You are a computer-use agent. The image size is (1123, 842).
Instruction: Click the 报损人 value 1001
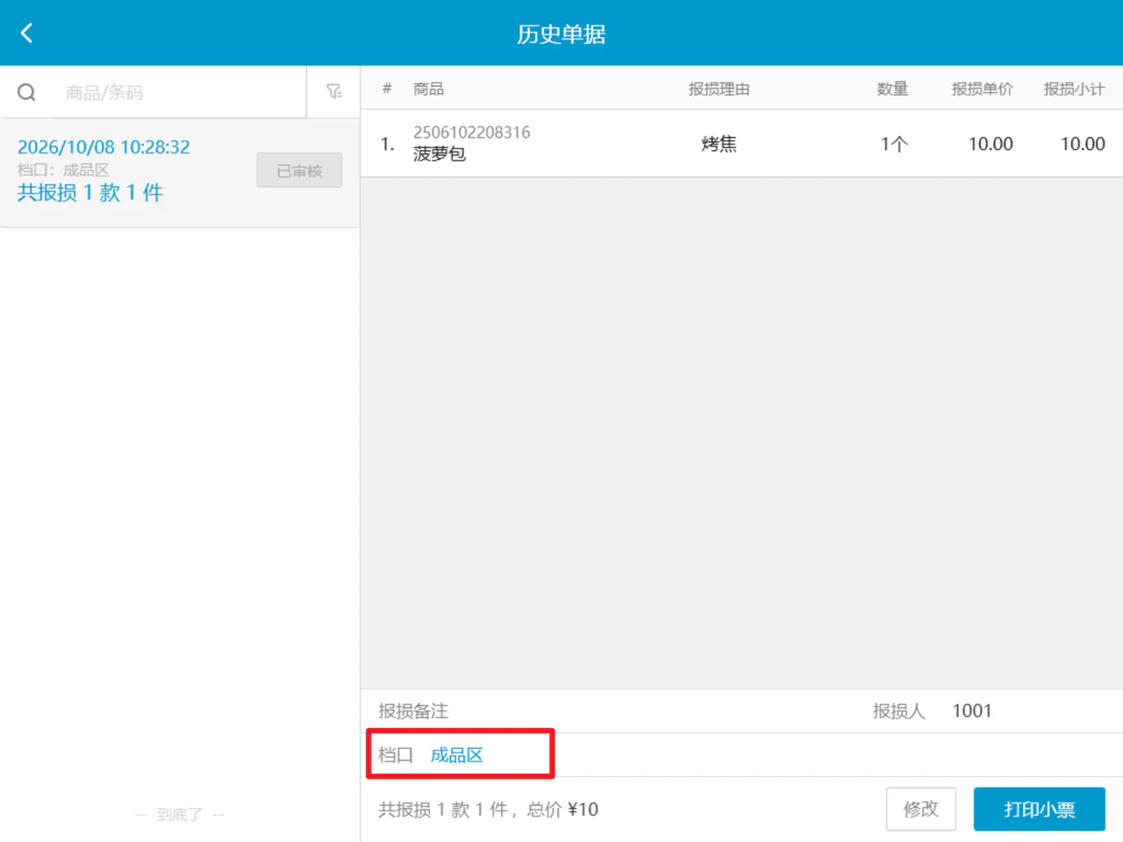[x=972, y=710]
